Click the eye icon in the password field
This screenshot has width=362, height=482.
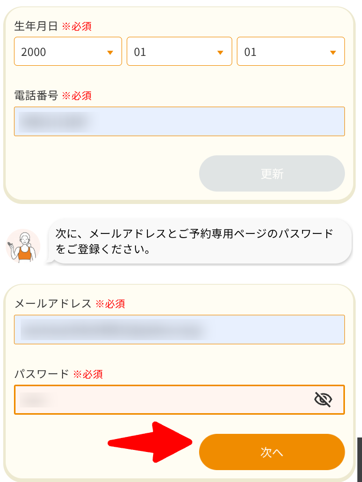point(323,400)
